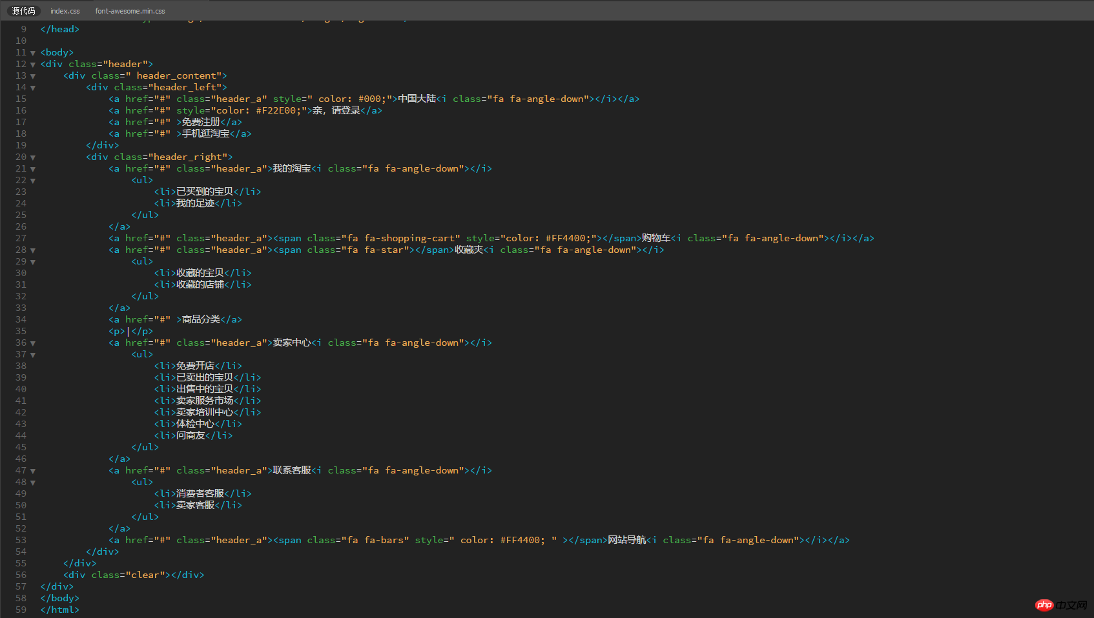Click the text 免费注册 on line 17

tap(201, 122)
